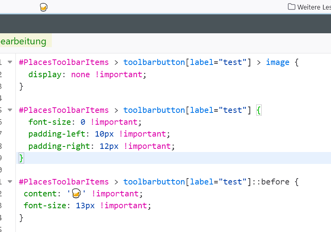
Task: Place cursor after highlighted closing brace
Action: [25, 158]
